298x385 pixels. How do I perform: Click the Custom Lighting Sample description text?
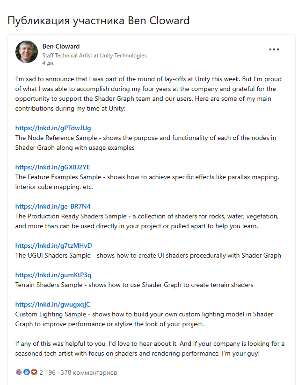point(144,319)
